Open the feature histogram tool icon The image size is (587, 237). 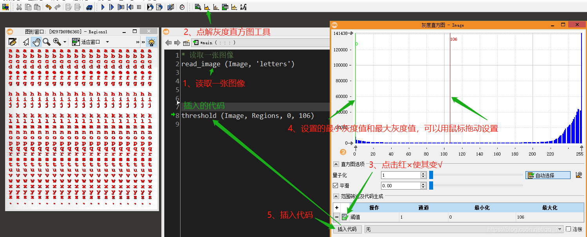click(x=216, y=7)
